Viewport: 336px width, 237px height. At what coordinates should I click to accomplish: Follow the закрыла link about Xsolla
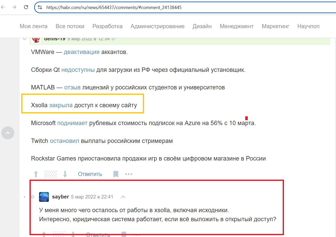(61, 105)
